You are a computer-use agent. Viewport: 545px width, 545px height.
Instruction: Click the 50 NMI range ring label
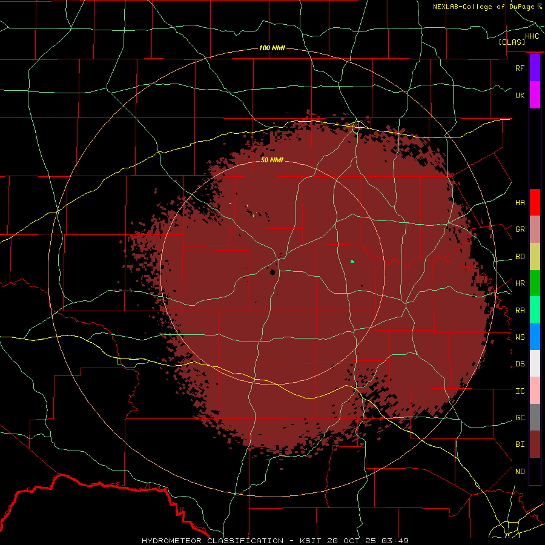tap(272, 160)
